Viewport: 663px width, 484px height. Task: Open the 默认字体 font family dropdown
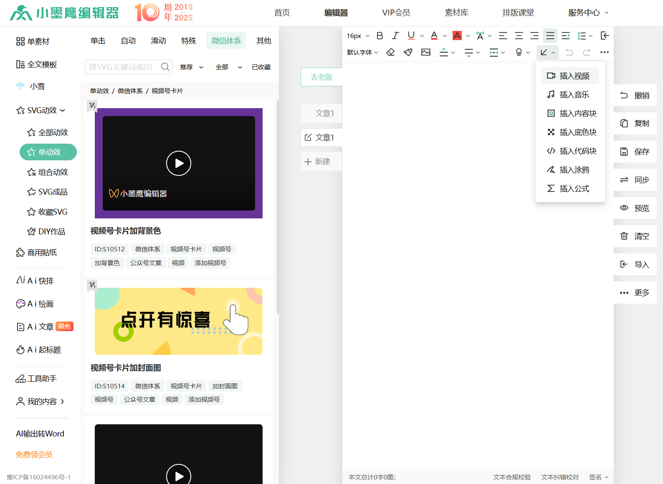tap(362, 52)
